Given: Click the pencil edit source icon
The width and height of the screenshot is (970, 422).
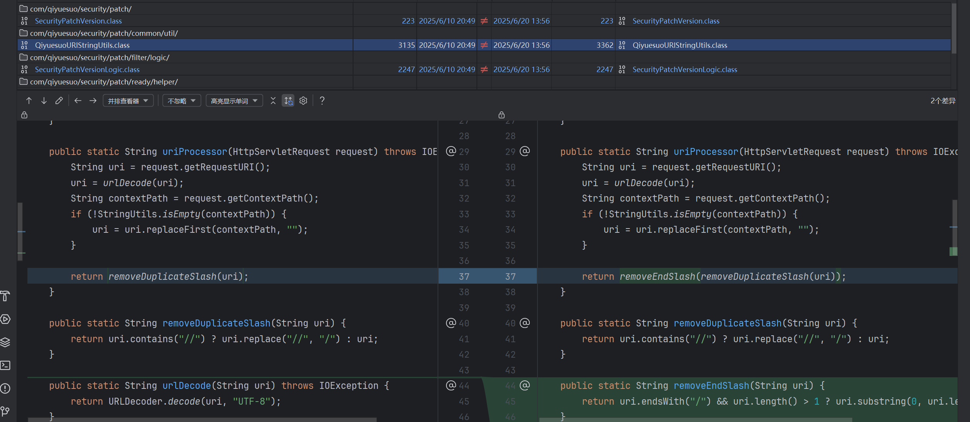Looking at the screenshot, I should click(x=59, y=101).
